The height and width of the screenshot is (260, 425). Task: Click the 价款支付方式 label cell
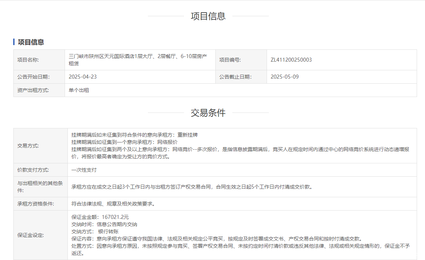(x=33, y=170)
